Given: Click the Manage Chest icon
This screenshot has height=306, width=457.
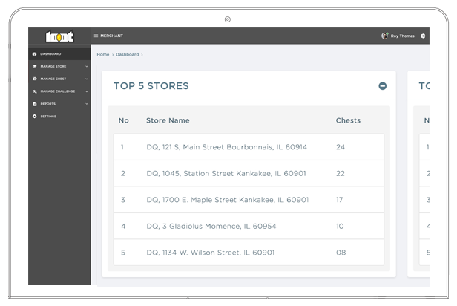Looking at the screenshot, I should (x=35, y=79).
